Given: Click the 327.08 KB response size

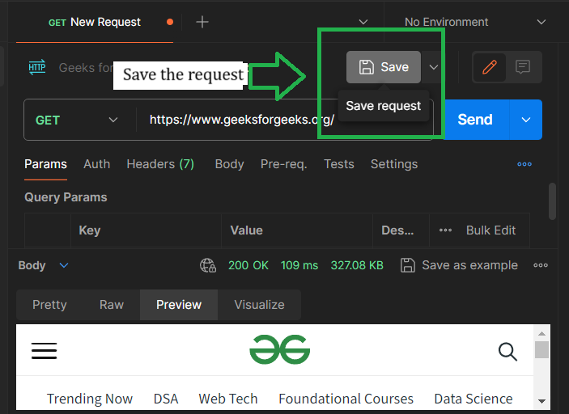Looking at the screenshot, I should [x=357, y=265].
